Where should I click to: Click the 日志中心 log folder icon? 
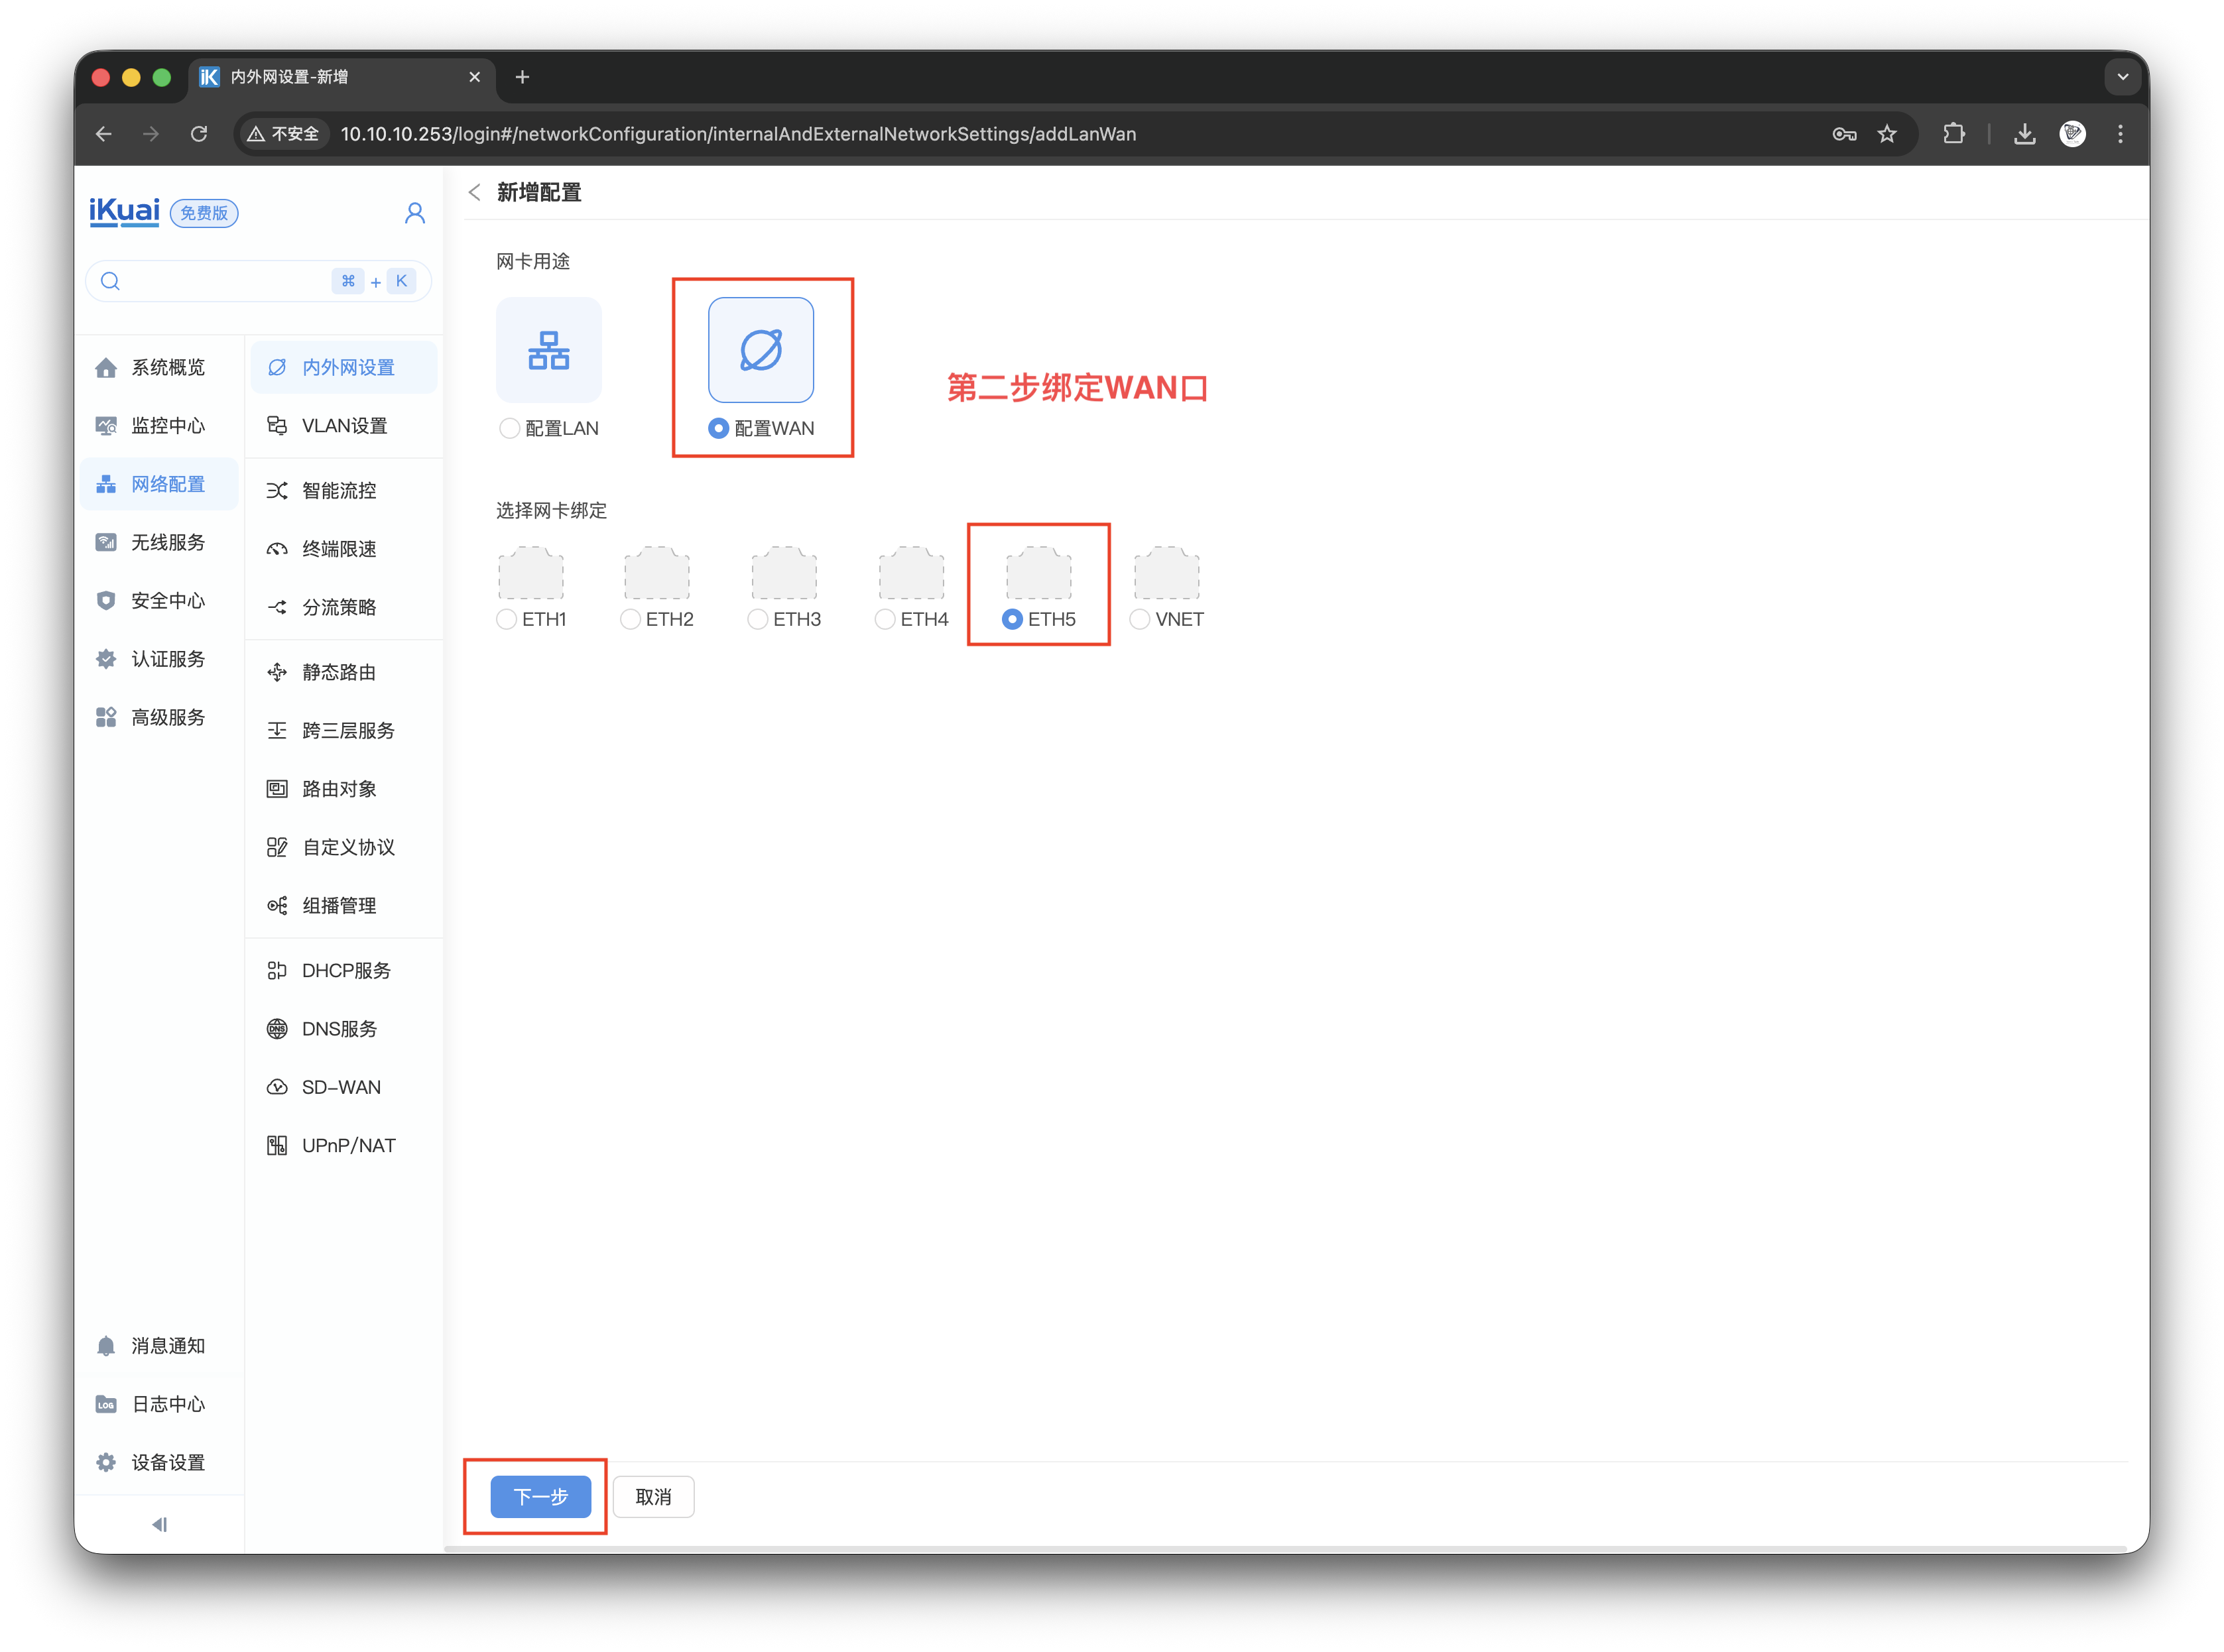(x=107, y=1404)
